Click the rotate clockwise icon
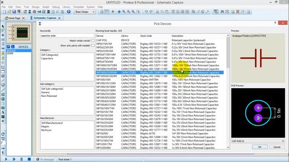 (x=3, y=134)
